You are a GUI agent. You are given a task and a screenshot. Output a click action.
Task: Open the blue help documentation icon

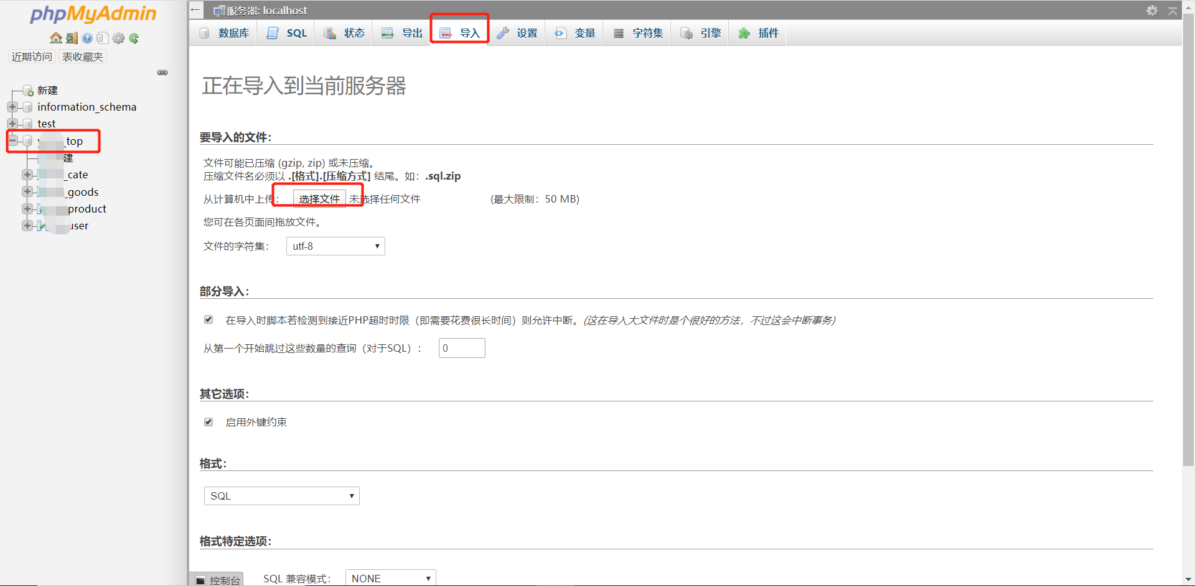[87, 38]
